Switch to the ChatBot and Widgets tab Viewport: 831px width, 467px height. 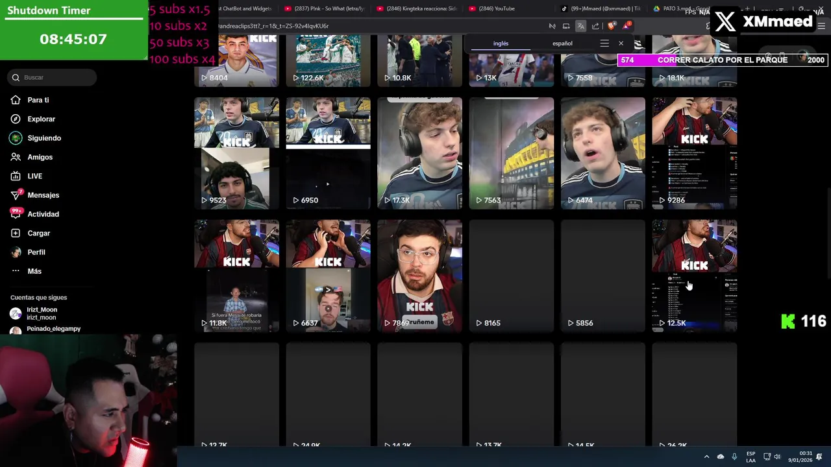[247, 8]
